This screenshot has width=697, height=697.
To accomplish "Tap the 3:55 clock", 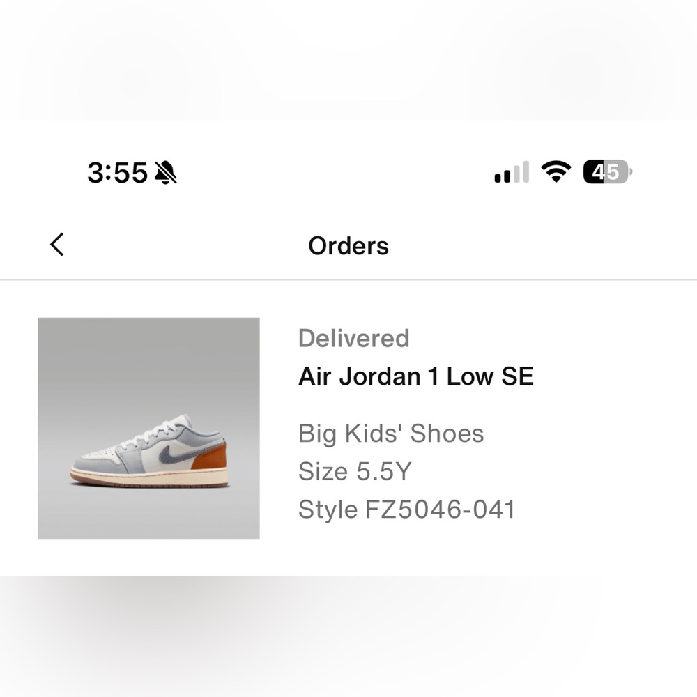I will pyautogui.click(x=117, y=172).
